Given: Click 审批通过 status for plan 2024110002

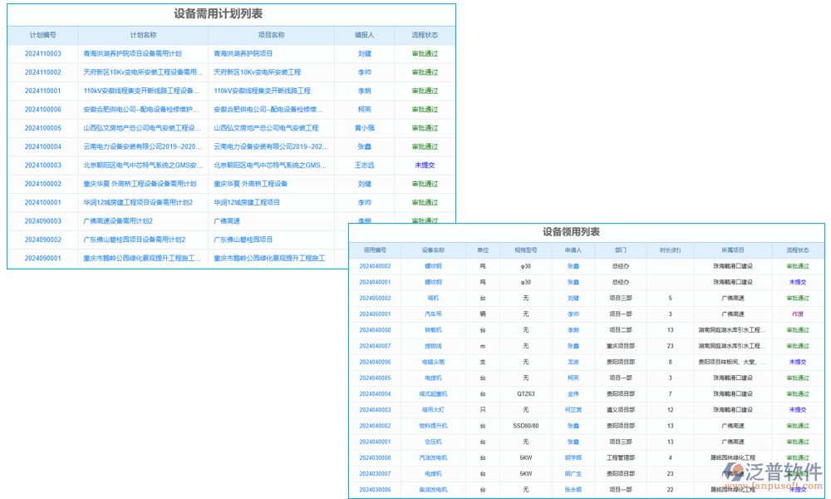Looking at the screenshot, I should click(424, 72).
